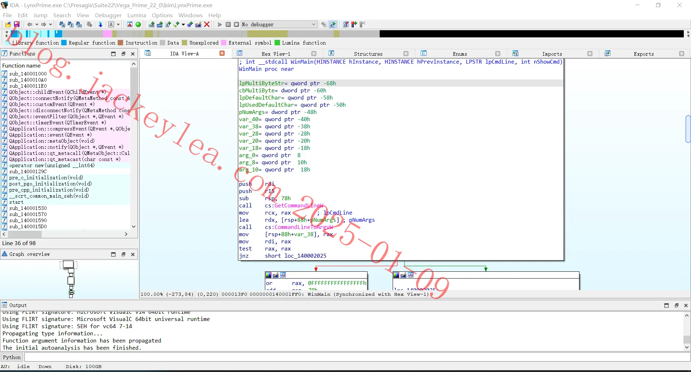
Task: Close the Structures tab
Action: coord(406,54)
